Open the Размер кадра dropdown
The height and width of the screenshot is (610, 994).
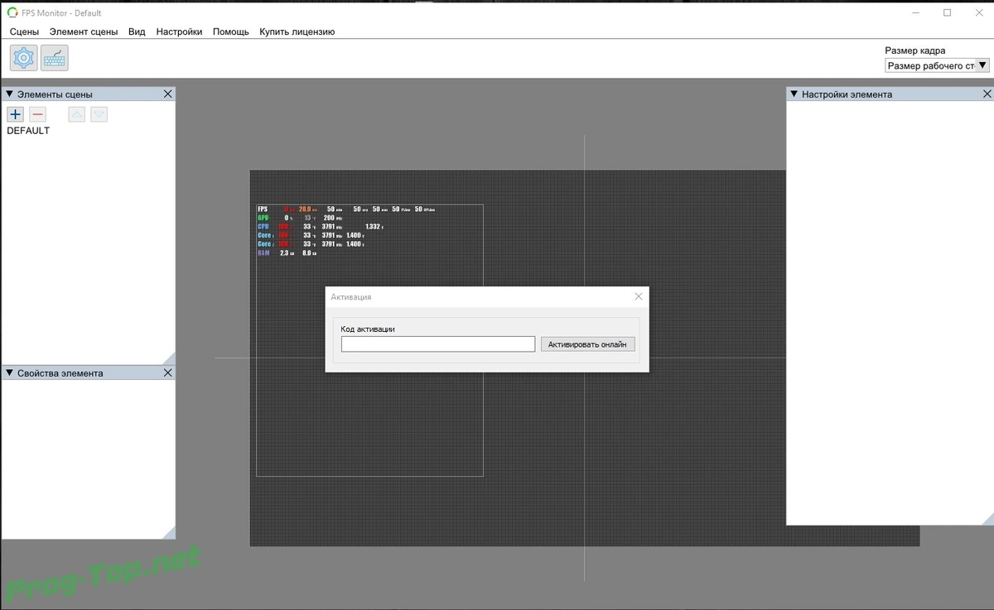click(938, 65)
